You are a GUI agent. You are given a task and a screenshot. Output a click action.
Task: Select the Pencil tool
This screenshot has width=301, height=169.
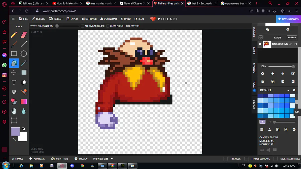[14, 35]
